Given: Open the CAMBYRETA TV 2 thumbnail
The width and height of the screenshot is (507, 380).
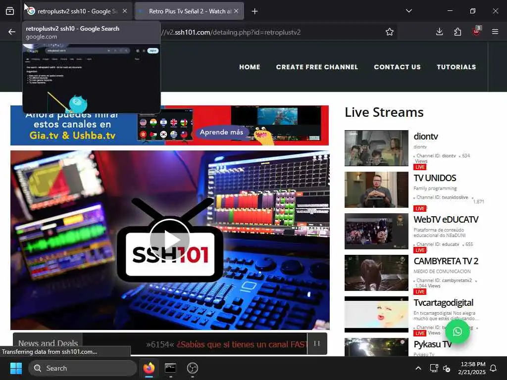Looking at the screenshot, I should coord(376,273).
